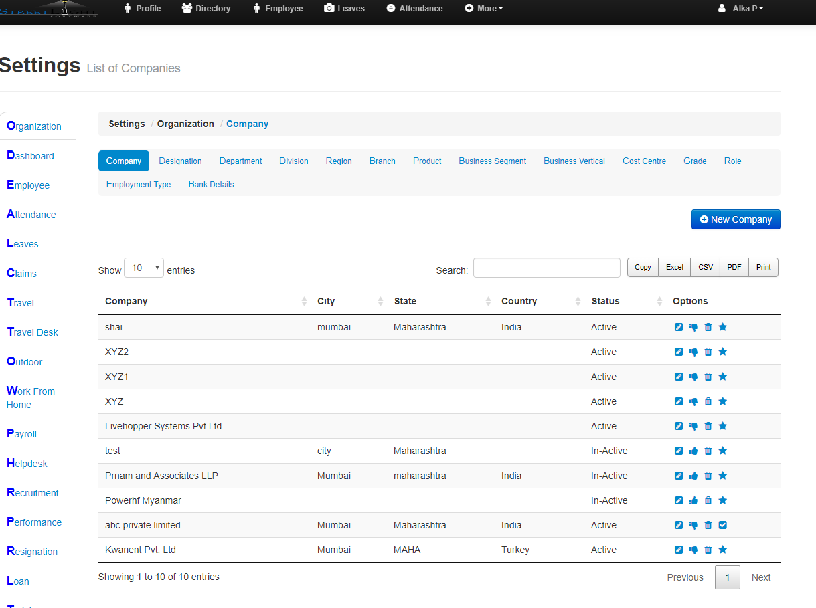
Task: Open the Alka P user dropdown
Action: point(742,9)
